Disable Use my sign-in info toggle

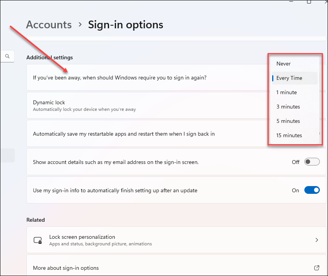312,190
